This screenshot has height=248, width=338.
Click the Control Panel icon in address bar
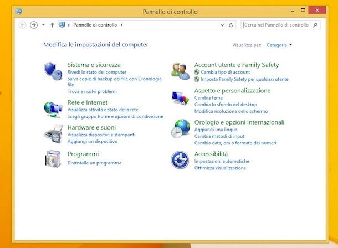pyautogui.click(x=62, y=25)
